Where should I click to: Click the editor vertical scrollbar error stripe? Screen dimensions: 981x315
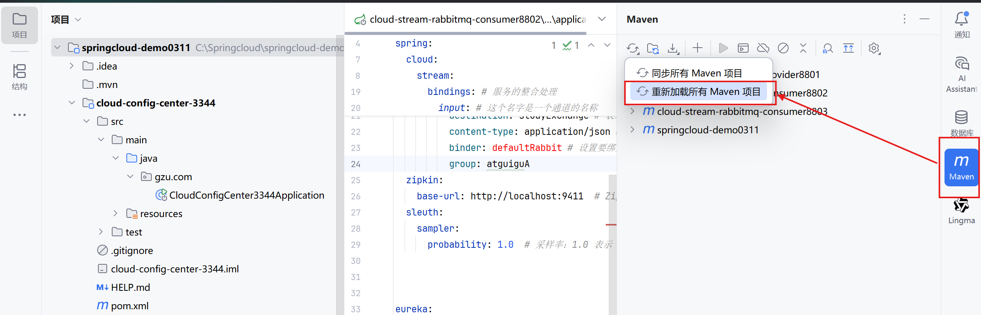(x=612, y=224)
